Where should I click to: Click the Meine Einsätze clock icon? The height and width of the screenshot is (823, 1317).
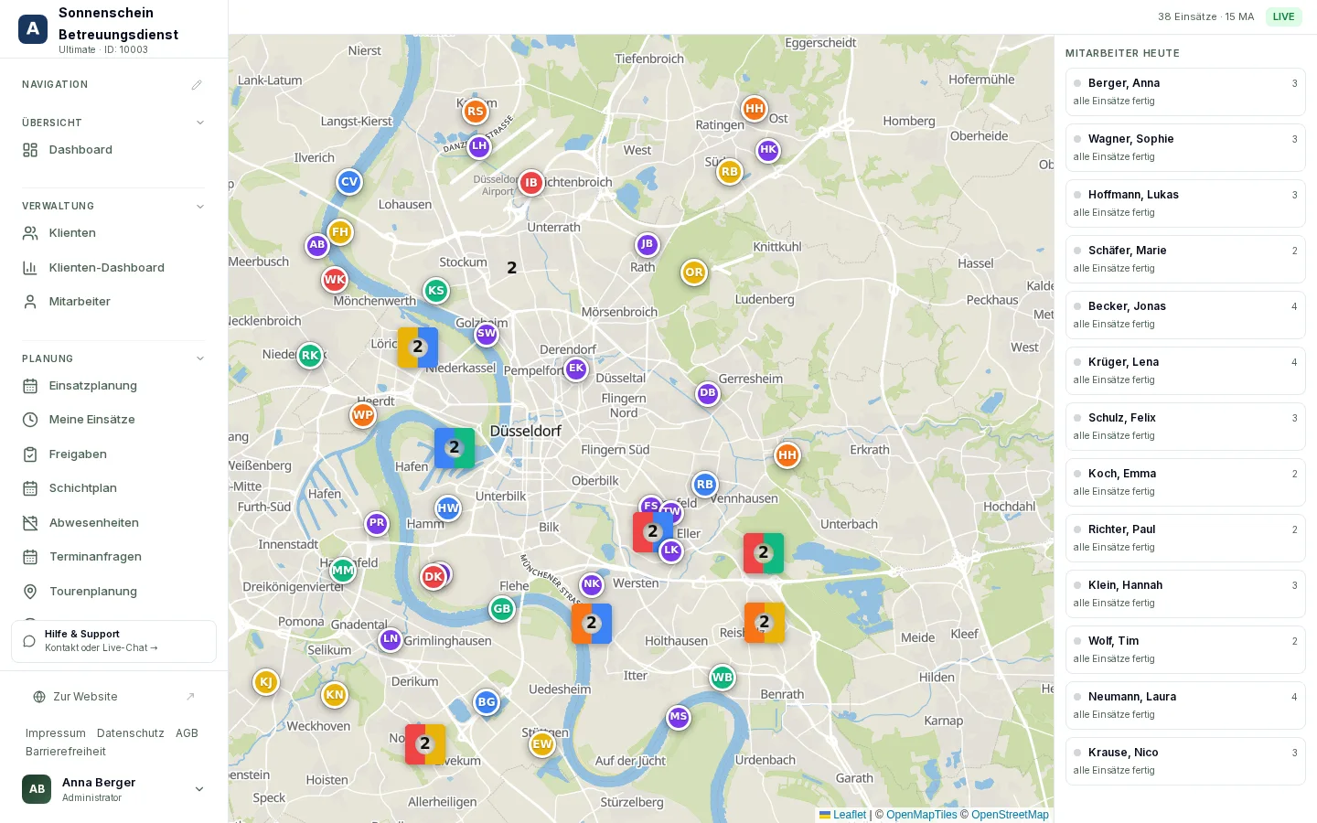coord(30,420)
